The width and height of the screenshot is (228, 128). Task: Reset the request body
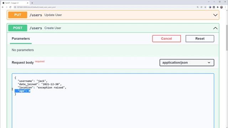tap(200, 39)
